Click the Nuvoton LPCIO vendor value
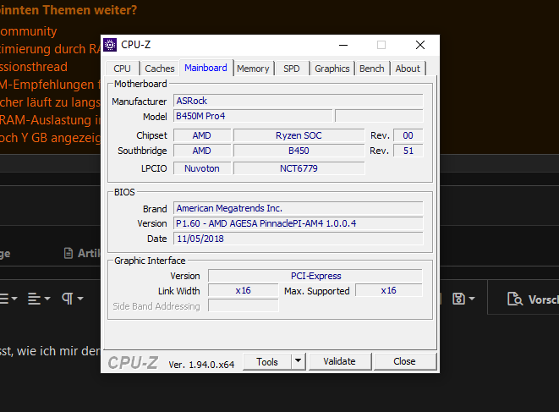This screenshot has height=412, width=559. click(202, 168)
